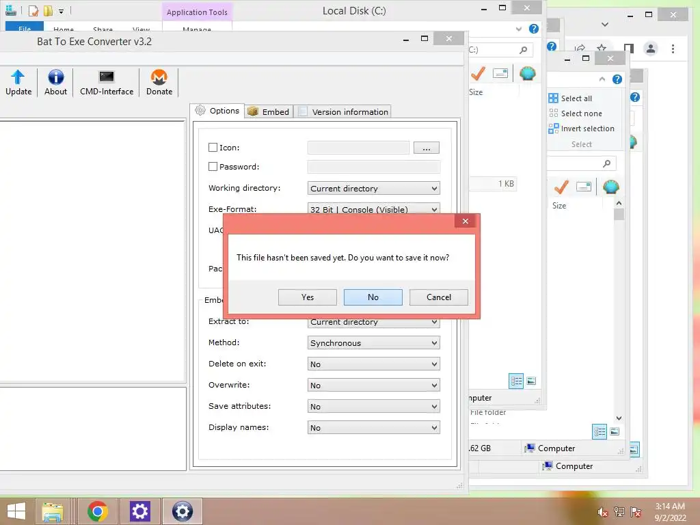Click Yes to save the file
Viewport: 700px width, 525px height.
click(307, 297)
